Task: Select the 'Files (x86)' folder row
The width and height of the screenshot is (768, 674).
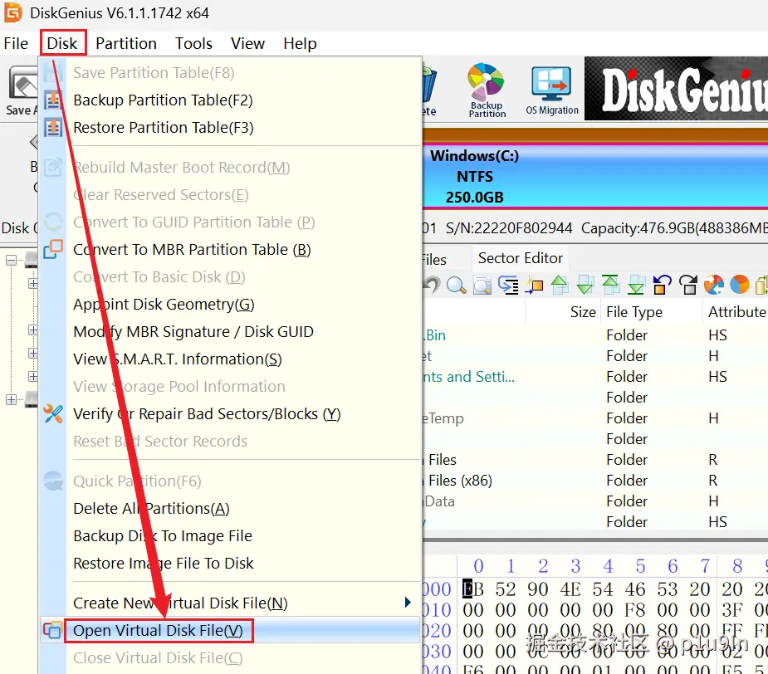Action: point(595,481)
